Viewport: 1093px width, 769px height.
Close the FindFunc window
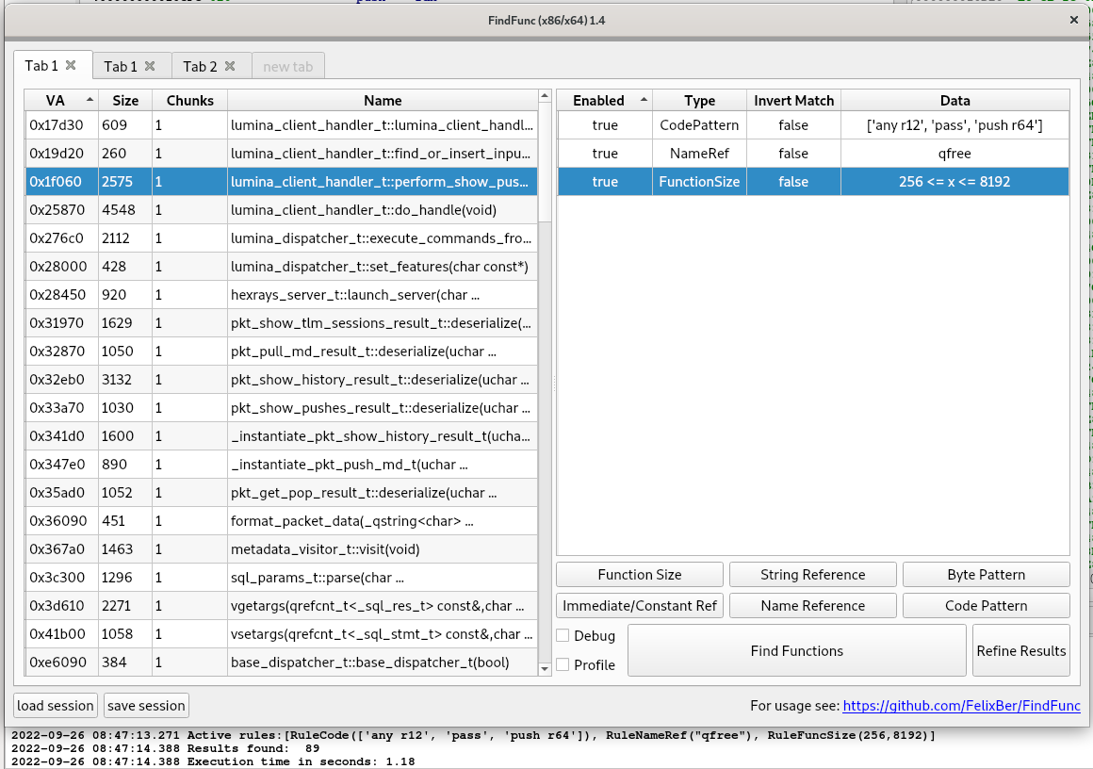[x=1074, y=20]
